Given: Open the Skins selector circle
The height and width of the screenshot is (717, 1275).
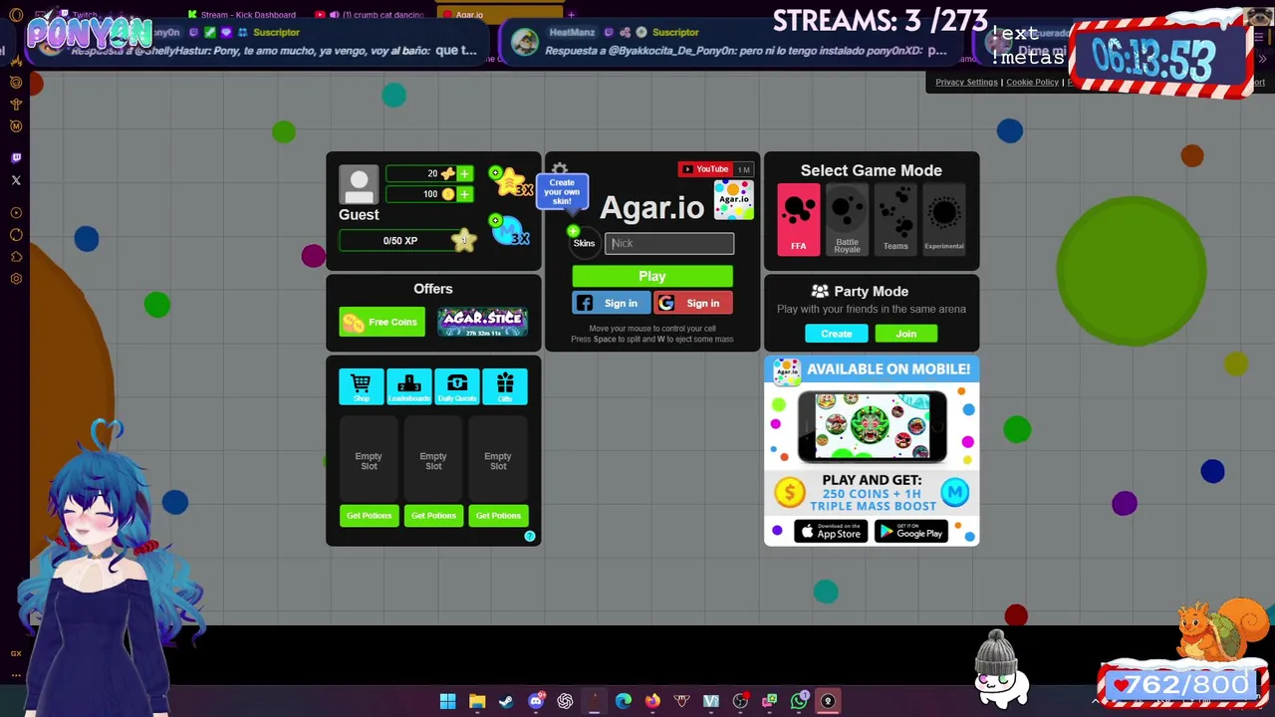Looking at the screenshot, I should click(584, 243).
